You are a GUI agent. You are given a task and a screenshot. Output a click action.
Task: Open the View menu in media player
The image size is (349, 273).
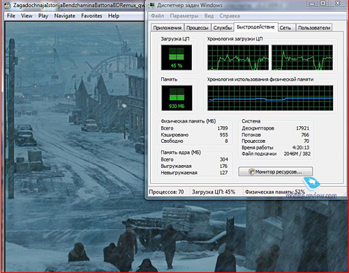click(27, 16)
